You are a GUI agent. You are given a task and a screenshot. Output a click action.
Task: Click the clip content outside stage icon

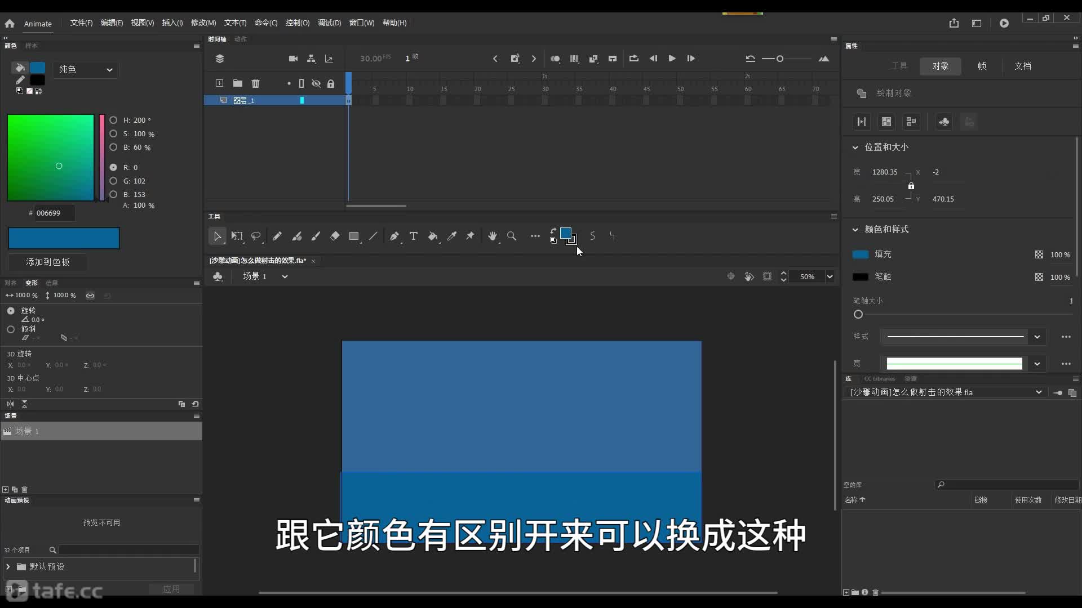(767, 276)
